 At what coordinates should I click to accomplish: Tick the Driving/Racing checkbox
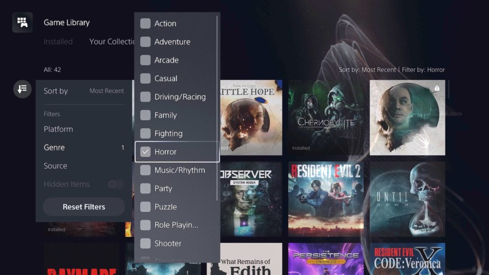145,97
